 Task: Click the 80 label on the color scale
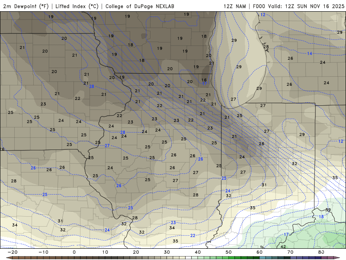[x=321, y=252]
